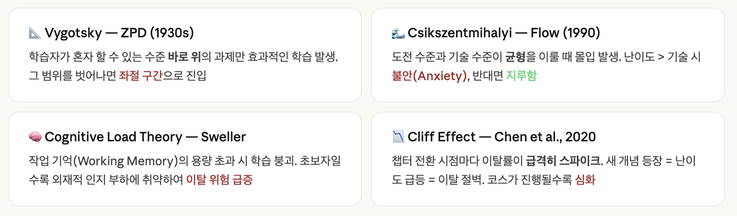Click the red "이탈 위험 급증" phrase
The image size is (737, 216).
click(x=219, y=180)
